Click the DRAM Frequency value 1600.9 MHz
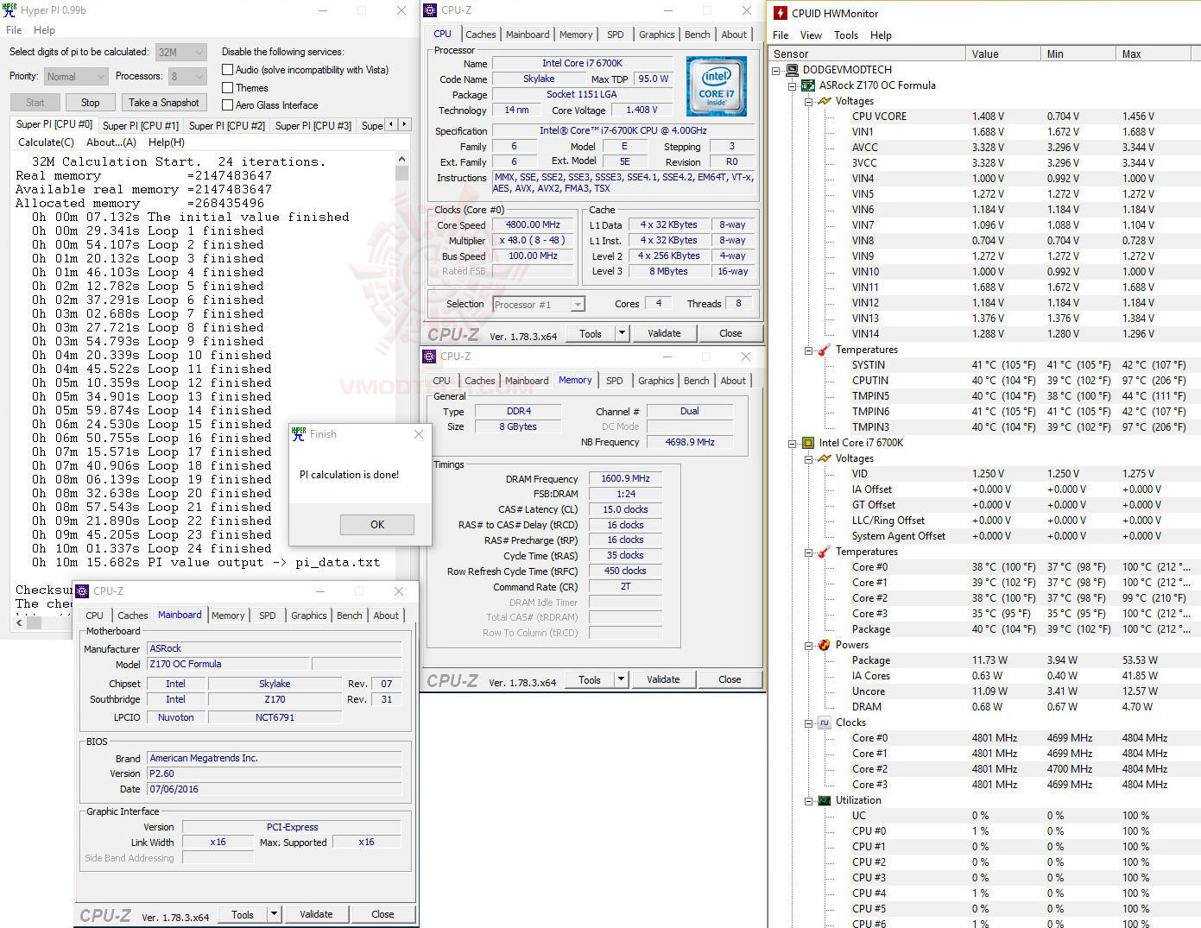Screen dimensions: 1201x928 [626, 478]
